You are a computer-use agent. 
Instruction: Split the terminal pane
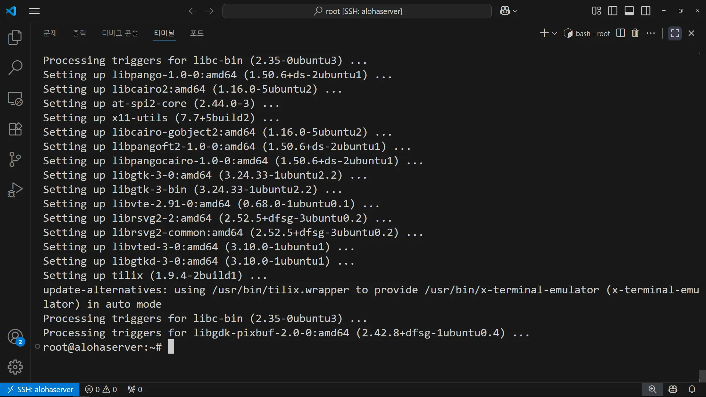(620, 33)
